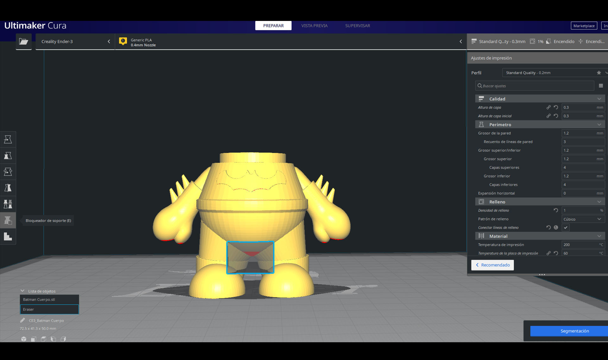
Task: Toggle Conectar líneas de relleno checkbox
Action: pyautogui.click(x=566, y=228)
